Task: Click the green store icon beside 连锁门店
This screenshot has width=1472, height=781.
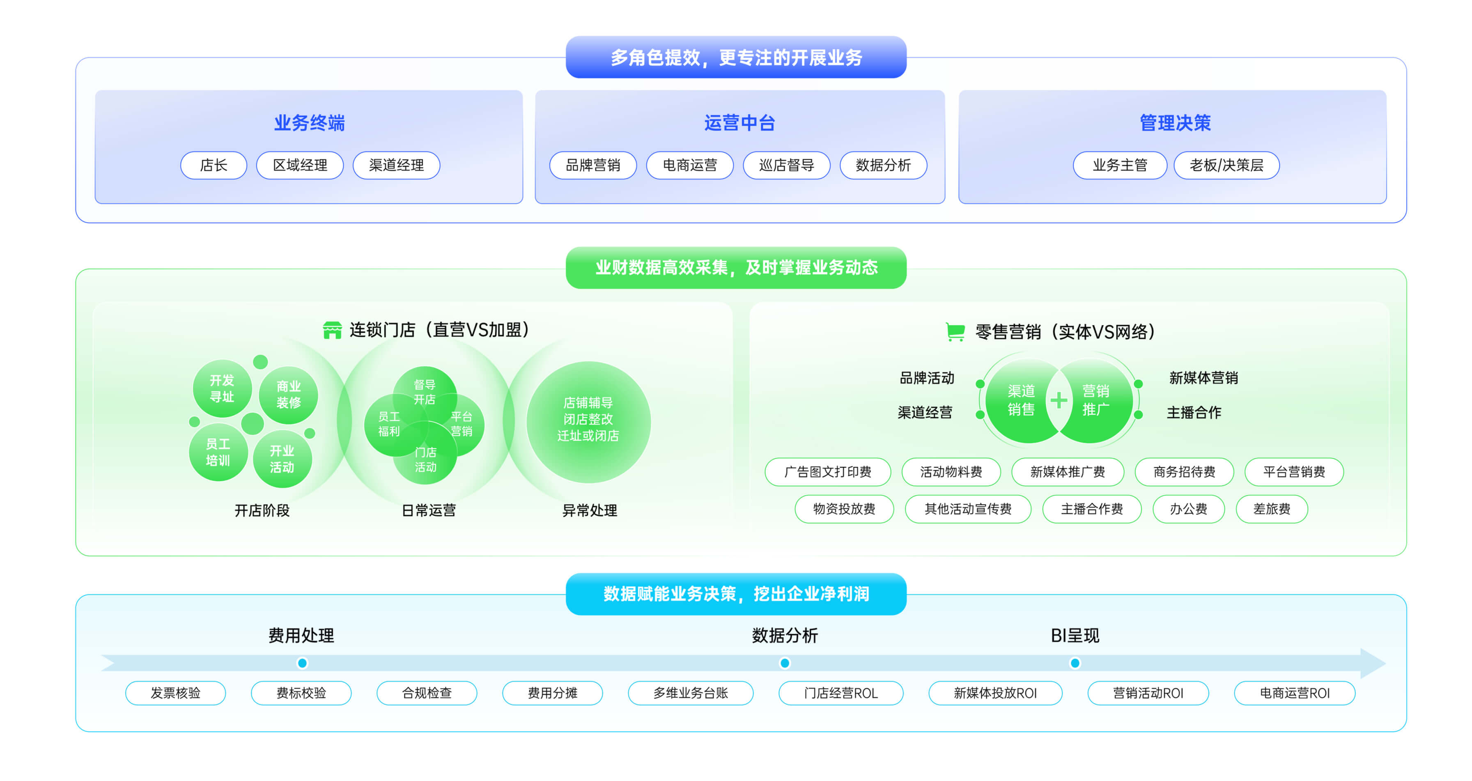Action: click(x=332, y=330)
